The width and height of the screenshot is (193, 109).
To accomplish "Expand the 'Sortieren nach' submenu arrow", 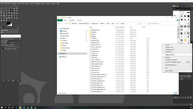I will coord(191,47).
